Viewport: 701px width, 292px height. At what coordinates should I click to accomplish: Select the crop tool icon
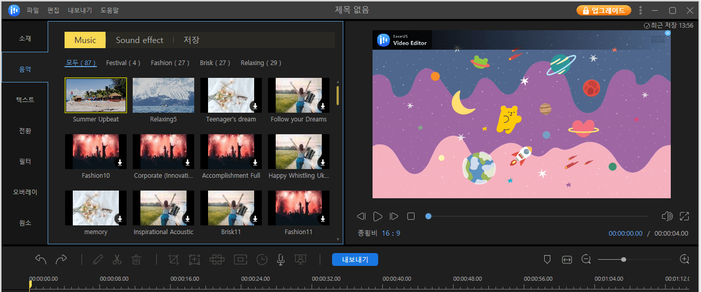tap(174, 260)
